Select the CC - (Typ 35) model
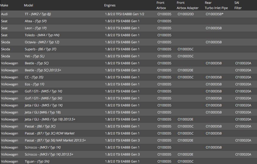 (x=34, y=77)
